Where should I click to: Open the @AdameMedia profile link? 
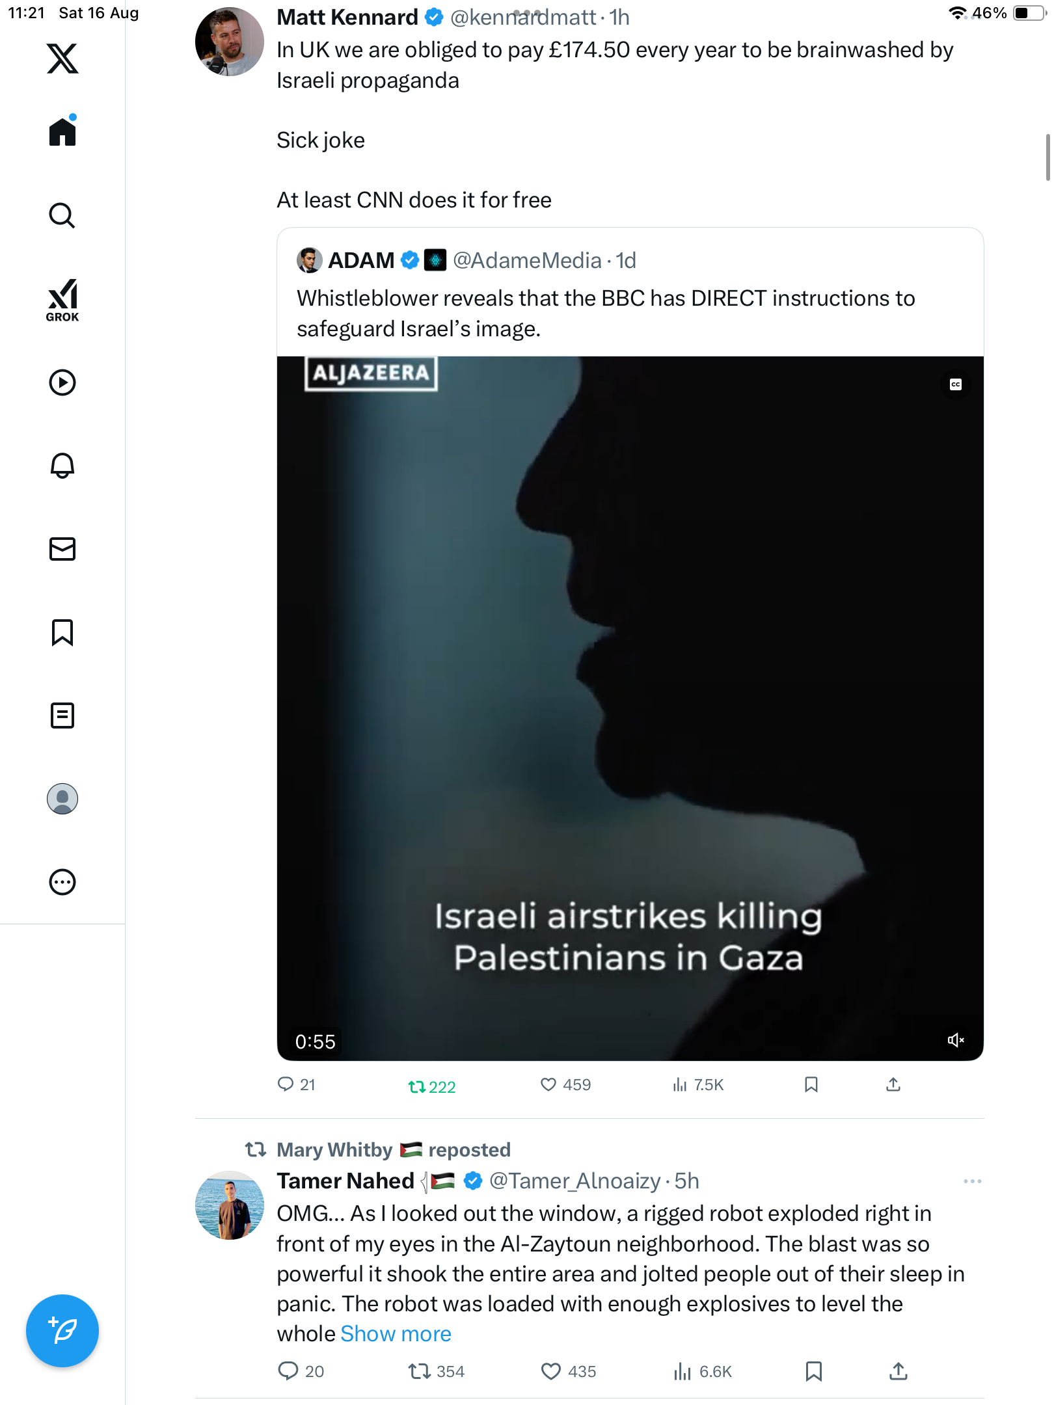coord(527,260)
